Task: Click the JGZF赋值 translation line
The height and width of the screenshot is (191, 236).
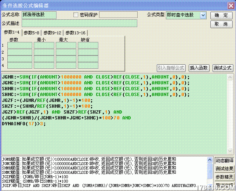Action: coord(35,177)
